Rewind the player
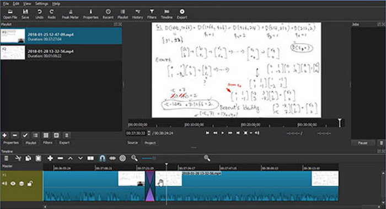The width and height of the screenshot is (386, 209). click(x=215, y=133)
